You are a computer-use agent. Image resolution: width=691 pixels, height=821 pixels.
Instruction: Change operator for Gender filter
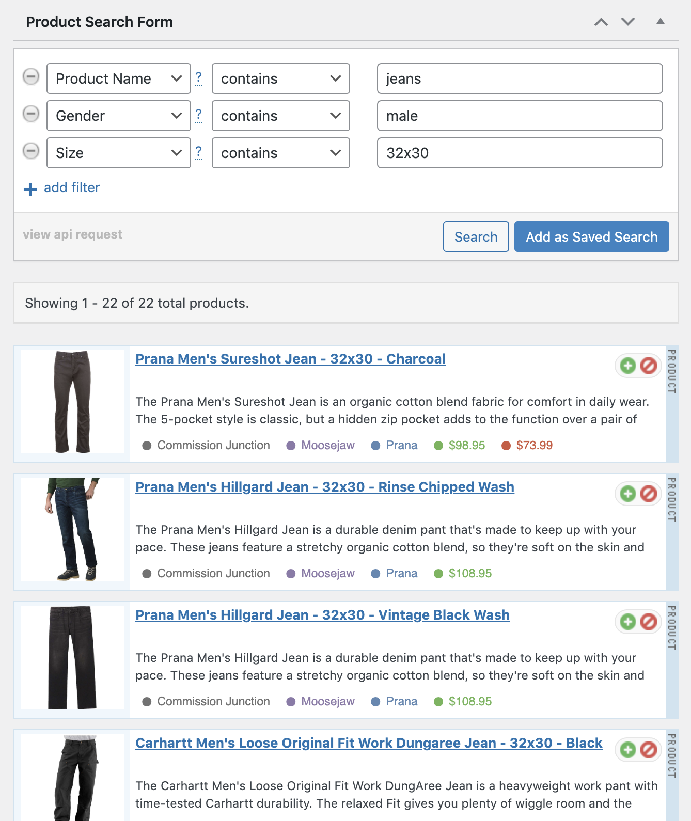pos(281,116)
